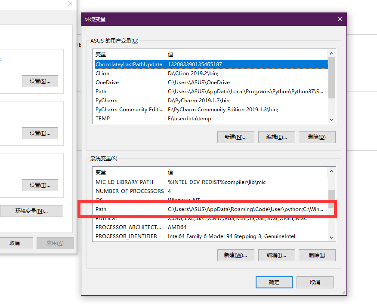Select the user Path variable row
The image size is (377, 306).
pos(207,92)
